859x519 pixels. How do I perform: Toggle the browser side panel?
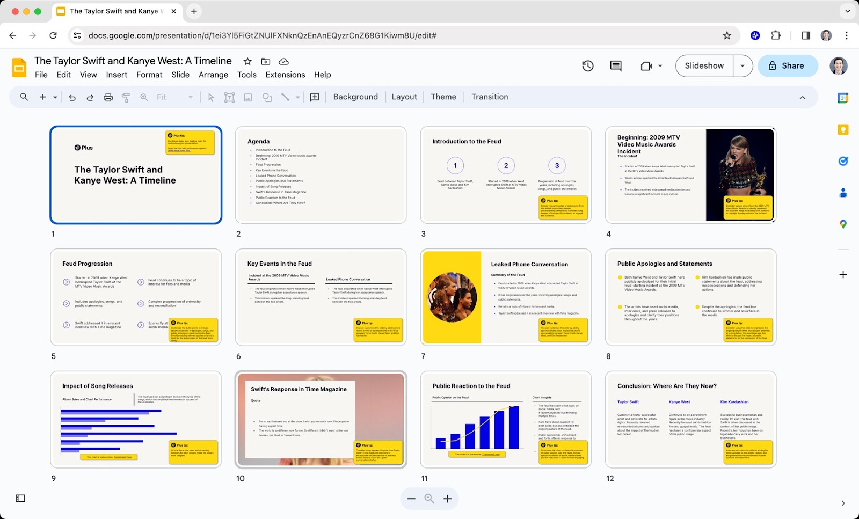806,35
